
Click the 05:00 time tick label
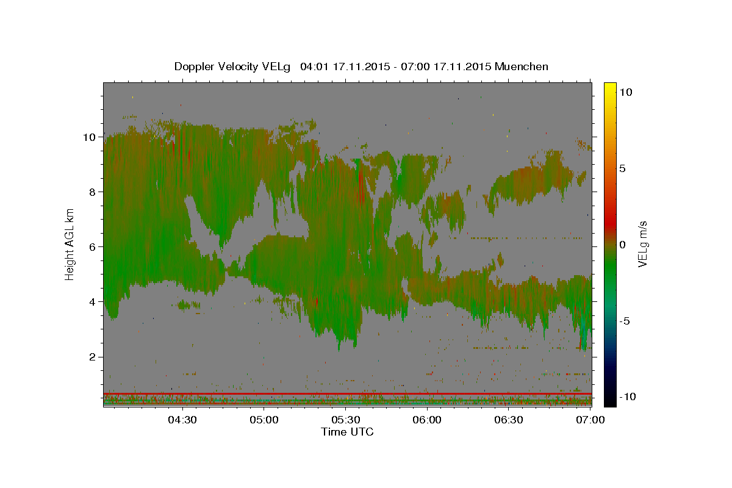tap(264, 420)
